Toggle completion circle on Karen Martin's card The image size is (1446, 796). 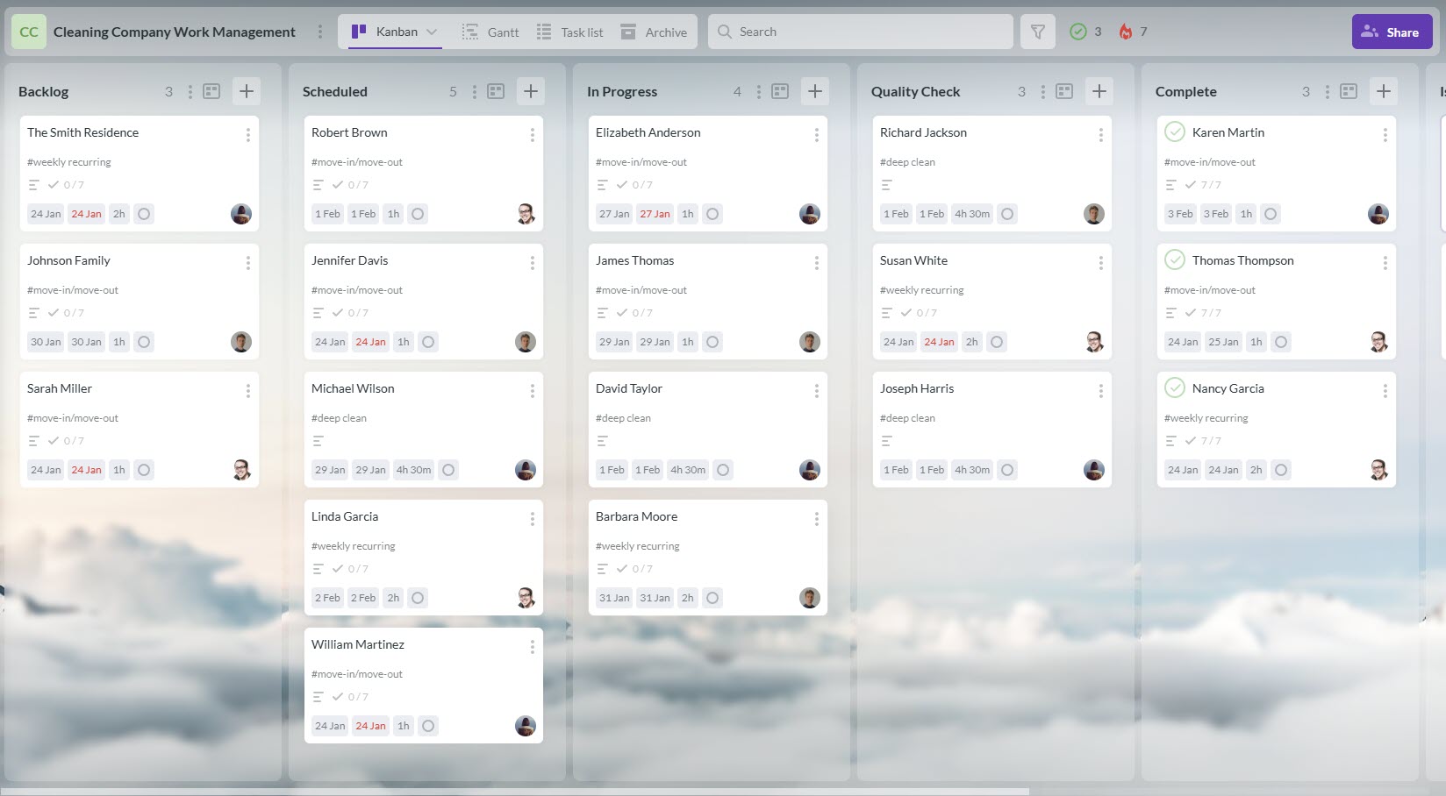[1175, 132]
